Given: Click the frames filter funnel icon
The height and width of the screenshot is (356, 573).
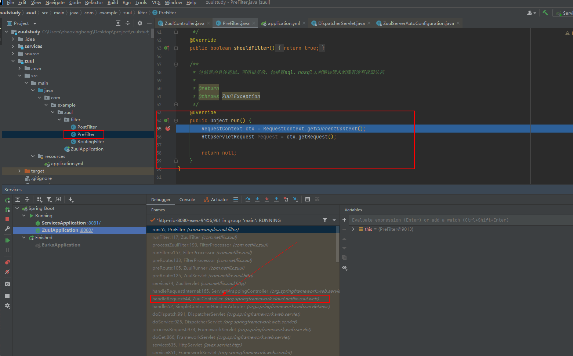Looking at the screenshot, I should (325, 220).
